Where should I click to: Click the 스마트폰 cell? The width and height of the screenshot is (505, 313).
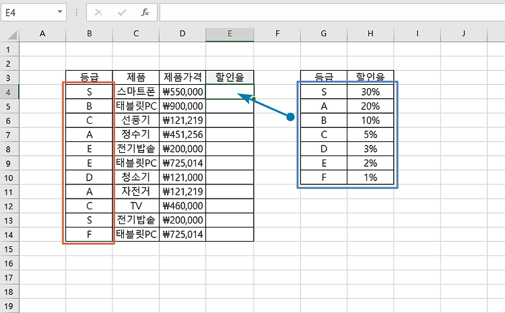136,92
